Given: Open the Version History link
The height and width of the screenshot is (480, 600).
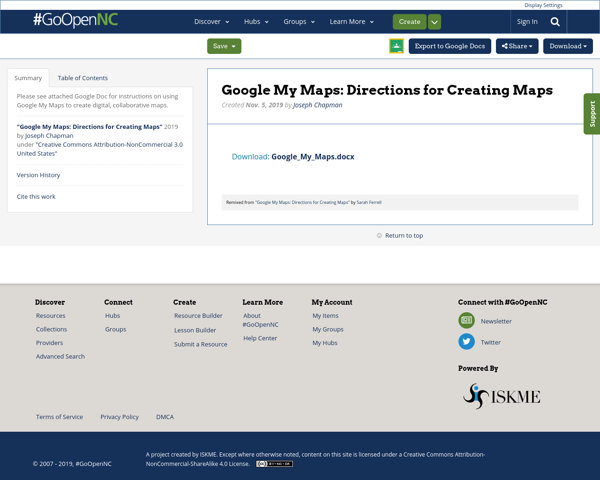Looking at the screenshot, I should click(x=38, y=174).
